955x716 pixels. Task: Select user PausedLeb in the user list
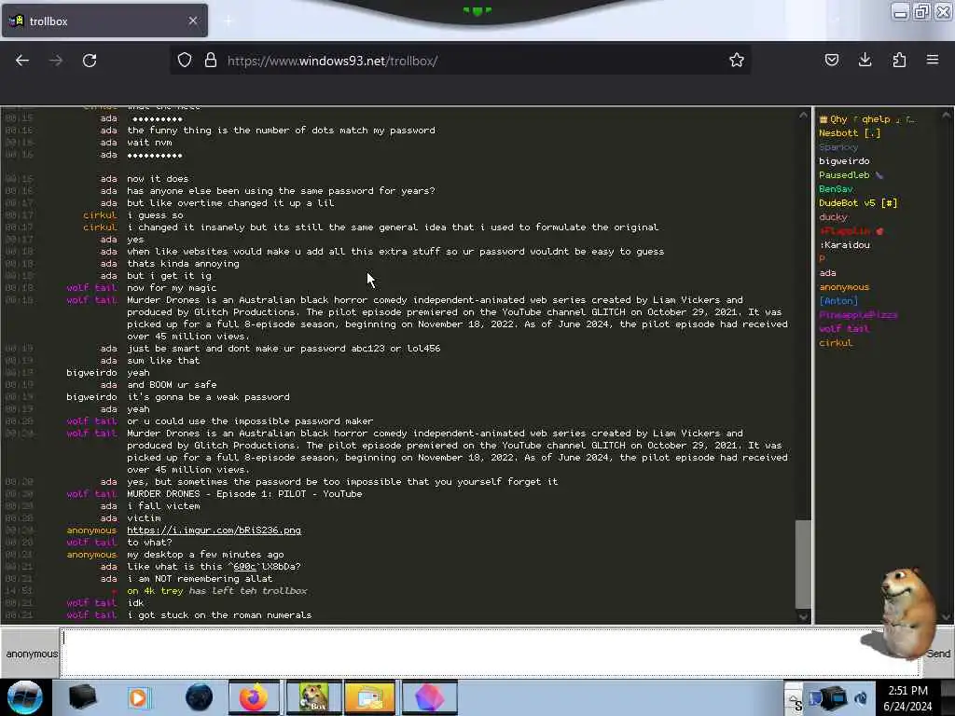[x=851, y=175]
